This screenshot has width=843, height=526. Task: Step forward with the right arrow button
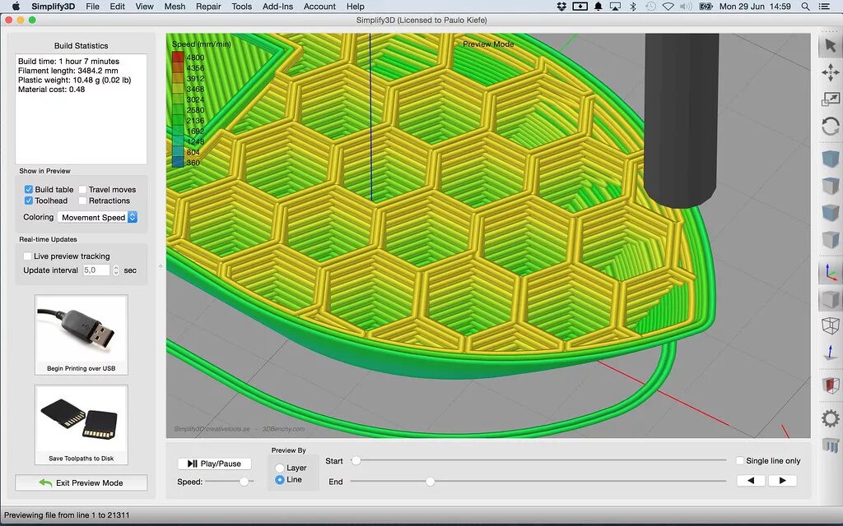click(x=782, y=480)
